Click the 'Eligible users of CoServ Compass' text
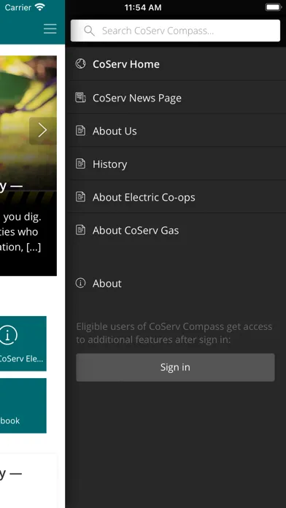This screenshot has width=286, height=508. click(x=174, y=333)
